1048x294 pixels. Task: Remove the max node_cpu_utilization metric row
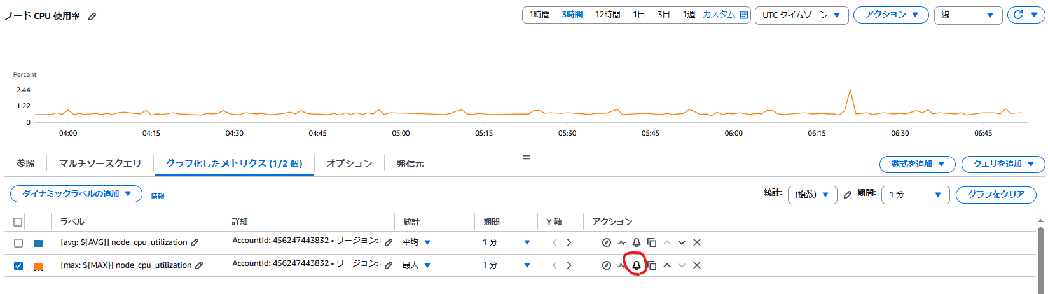697,265
